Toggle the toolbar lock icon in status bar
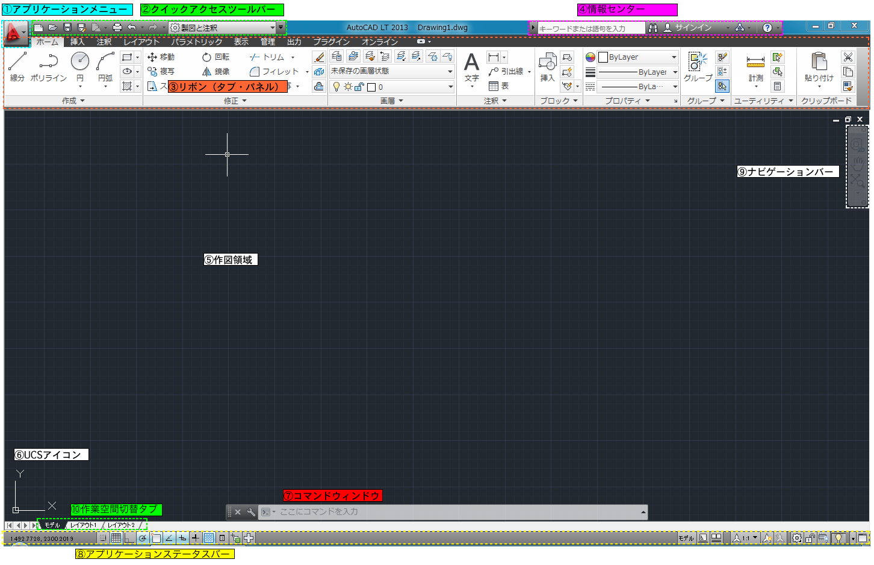This screenshot has height=565, width=874. point(810,538)
